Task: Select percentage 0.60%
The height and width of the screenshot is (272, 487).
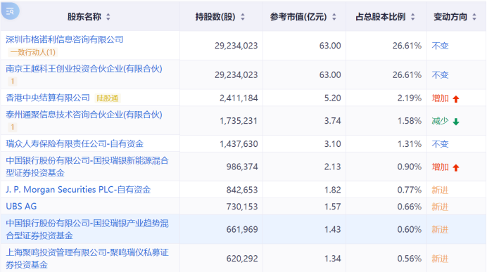Action: 410,230
